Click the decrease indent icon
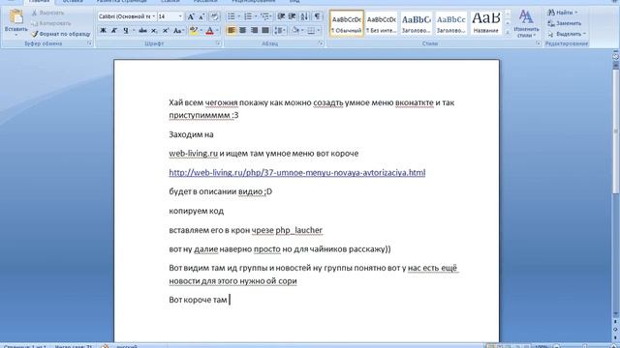The height and width of the screenshot is (348, 620). click(281, 16)
